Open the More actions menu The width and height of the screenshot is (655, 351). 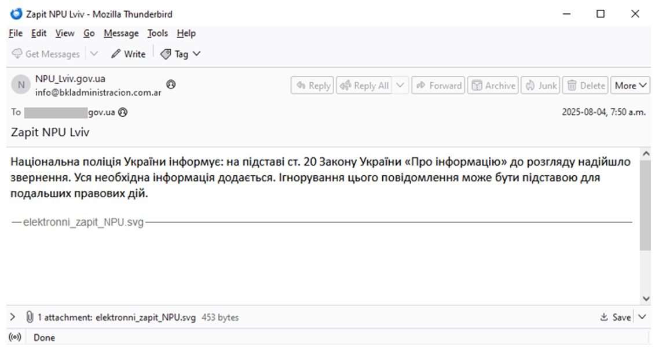tap(630, 86)
